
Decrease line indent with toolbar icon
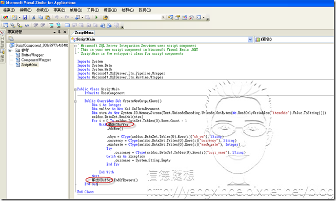(x=35, y=25)
